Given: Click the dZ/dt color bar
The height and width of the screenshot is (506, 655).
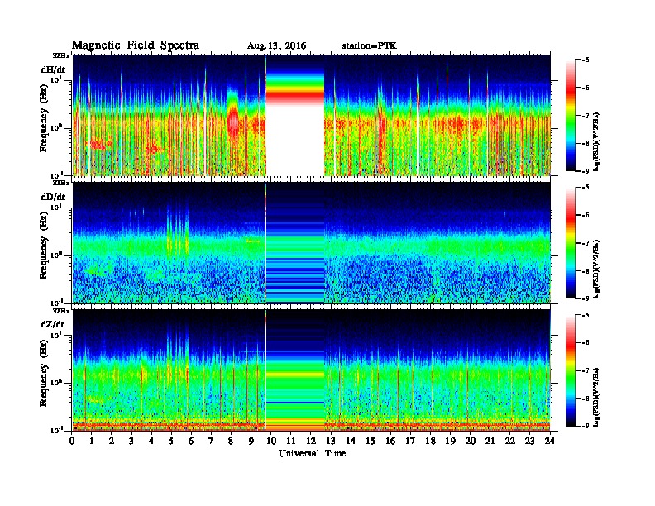Looking at the screenshot, I should coord(571,370).
